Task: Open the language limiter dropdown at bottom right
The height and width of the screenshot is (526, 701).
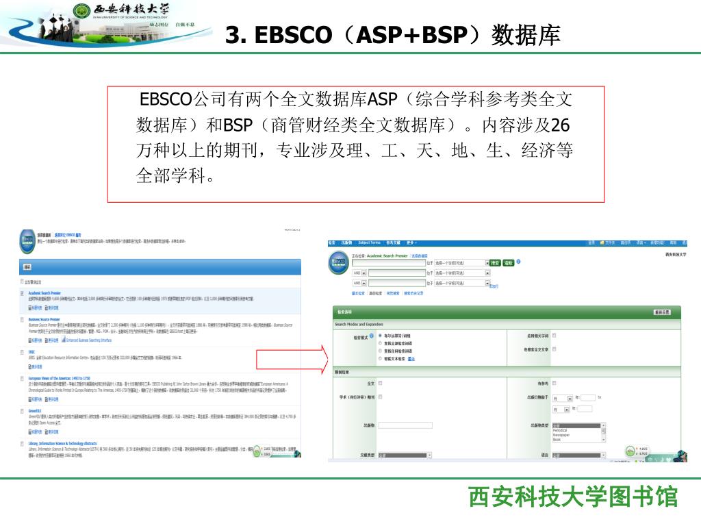Action: pyautogui.click(x=579, y=455)
